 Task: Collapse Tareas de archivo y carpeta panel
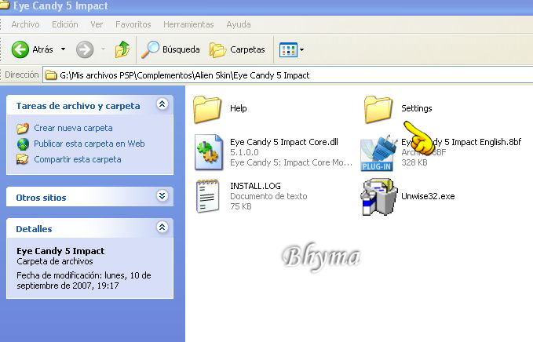click(162, 104)
